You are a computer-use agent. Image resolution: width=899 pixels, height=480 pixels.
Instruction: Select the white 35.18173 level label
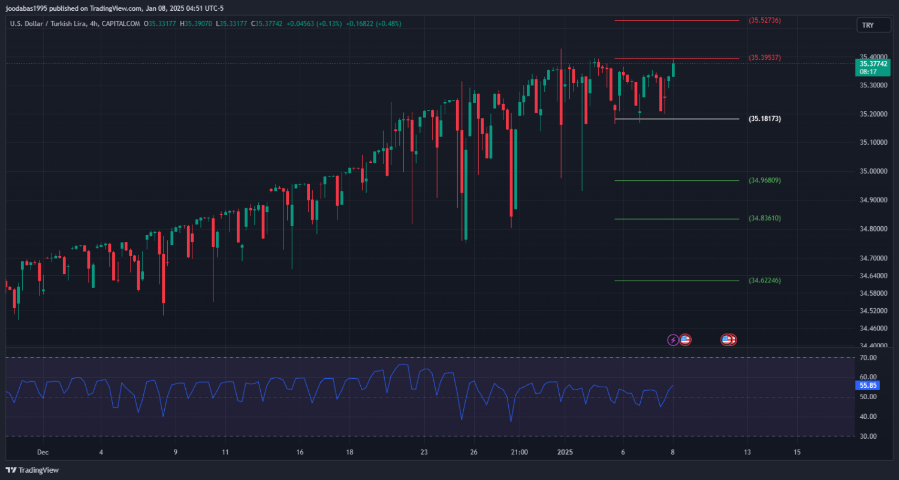point(764,119)
